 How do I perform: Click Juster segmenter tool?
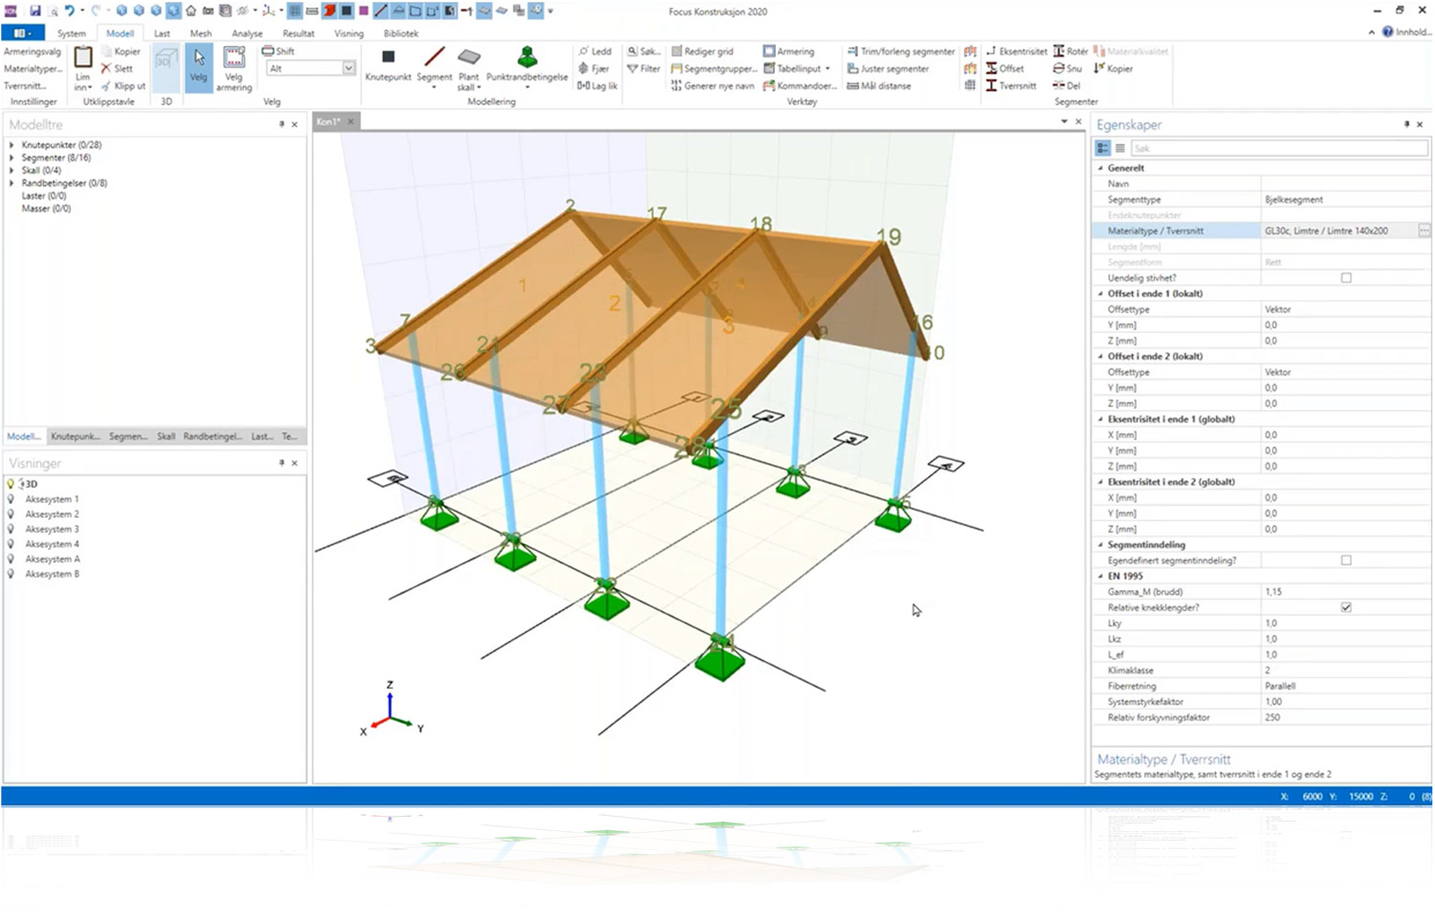[888, 69]
